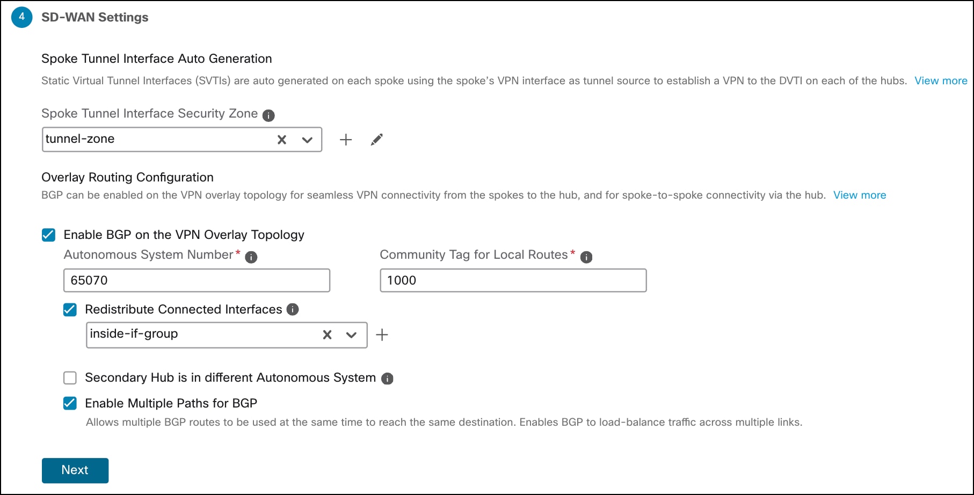Viewport: 974px width, 495px height.
Task: Expand the Spoke Tunnel Interface Security Zone dropdown
Action: click(x=307, y=140)
